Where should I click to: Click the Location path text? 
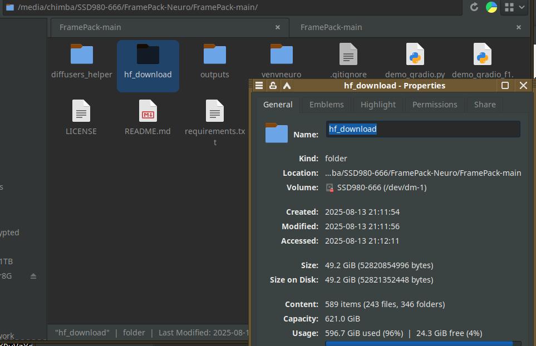pos(423,173)
